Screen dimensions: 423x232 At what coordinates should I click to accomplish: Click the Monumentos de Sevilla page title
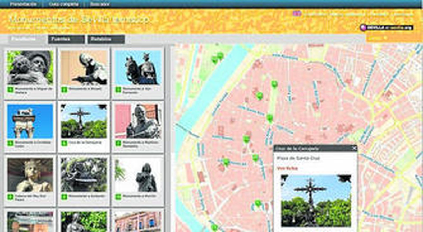coord(79,20)
